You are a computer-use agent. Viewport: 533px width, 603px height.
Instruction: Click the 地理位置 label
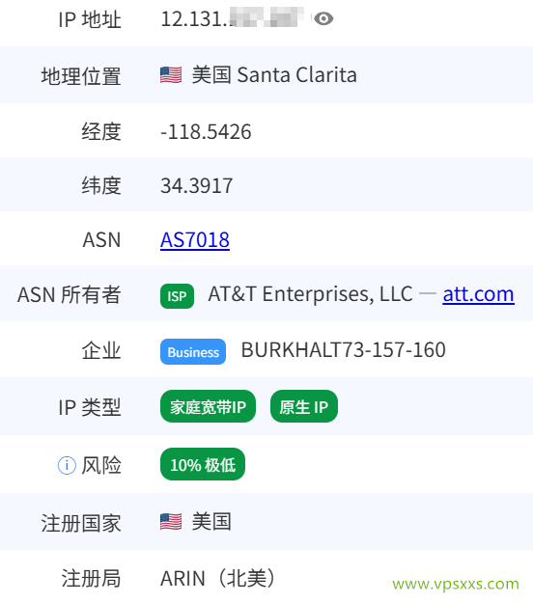tap(81, 76)
